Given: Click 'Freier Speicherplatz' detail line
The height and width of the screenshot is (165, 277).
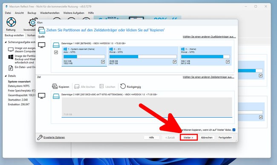Looking at the screenshot, I should click(x=22, y=91).
